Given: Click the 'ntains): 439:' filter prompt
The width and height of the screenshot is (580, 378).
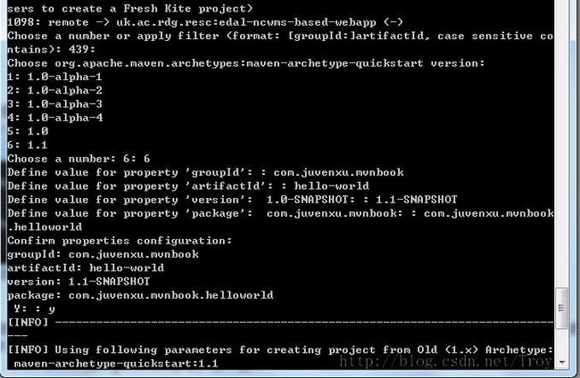Looking at the screenshot, I should pos(51,50).
